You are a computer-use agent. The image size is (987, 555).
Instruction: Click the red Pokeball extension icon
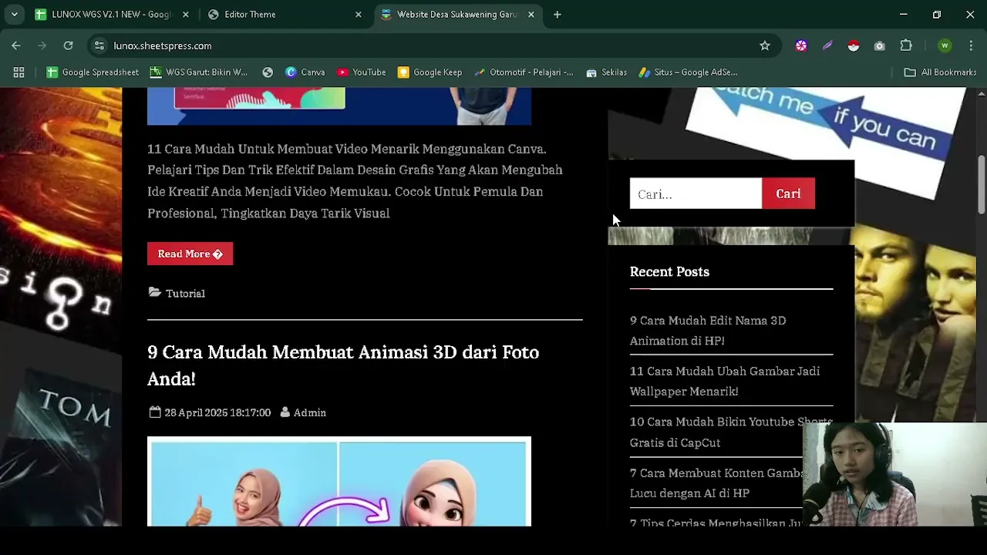tap(853, 45)
